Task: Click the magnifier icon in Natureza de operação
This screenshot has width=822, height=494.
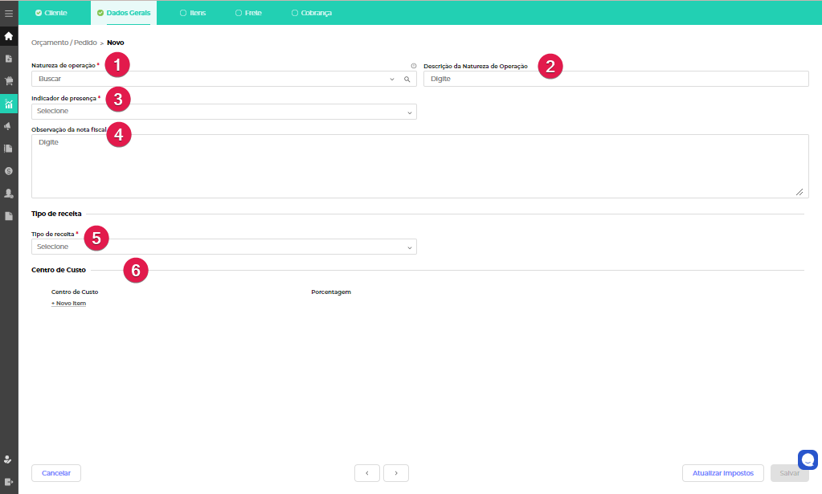Action: (407, 80)
